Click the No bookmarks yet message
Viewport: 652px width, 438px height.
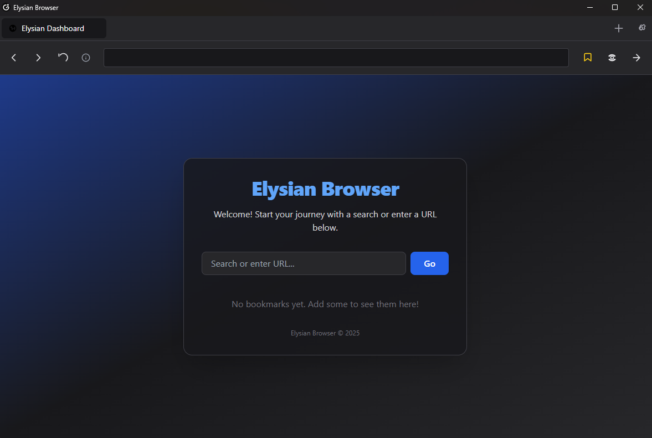coord(325,304)
